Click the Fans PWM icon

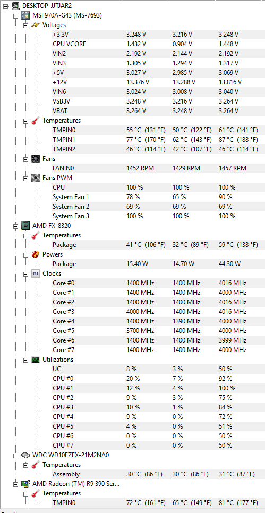[36, 178]
